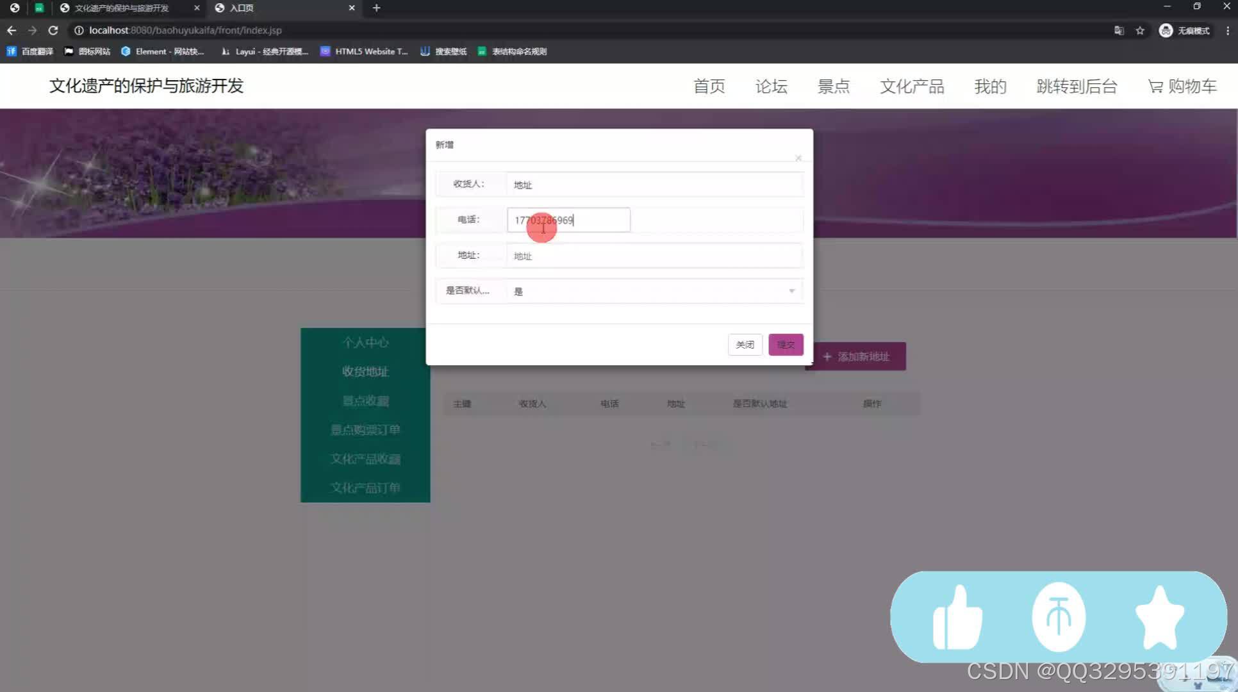Open the 表结构命名规则 bookmark

pos(512,51)
